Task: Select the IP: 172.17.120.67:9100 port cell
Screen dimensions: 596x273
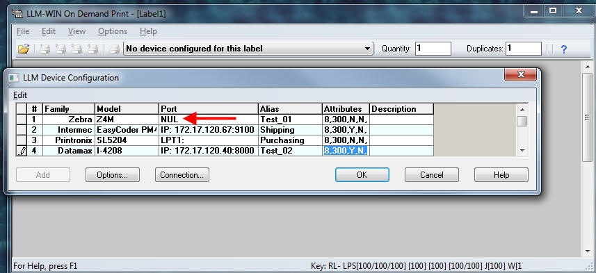Action: pos(209,130)
